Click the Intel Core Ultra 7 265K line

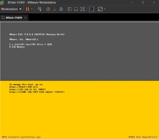tap(31, 44)
